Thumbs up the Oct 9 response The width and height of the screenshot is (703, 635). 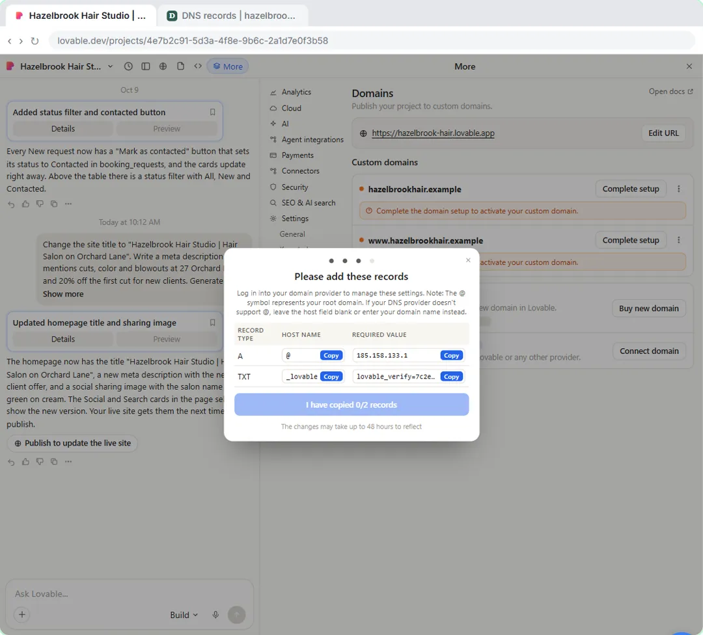pyautogui.click(x=25, y=204)
